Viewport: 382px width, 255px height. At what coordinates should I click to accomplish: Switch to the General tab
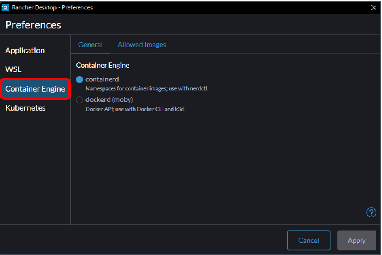90,45
